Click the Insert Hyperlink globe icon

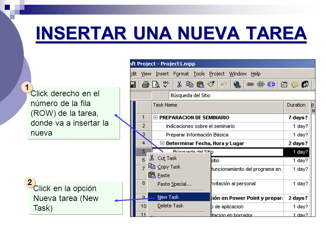(237, 84)
